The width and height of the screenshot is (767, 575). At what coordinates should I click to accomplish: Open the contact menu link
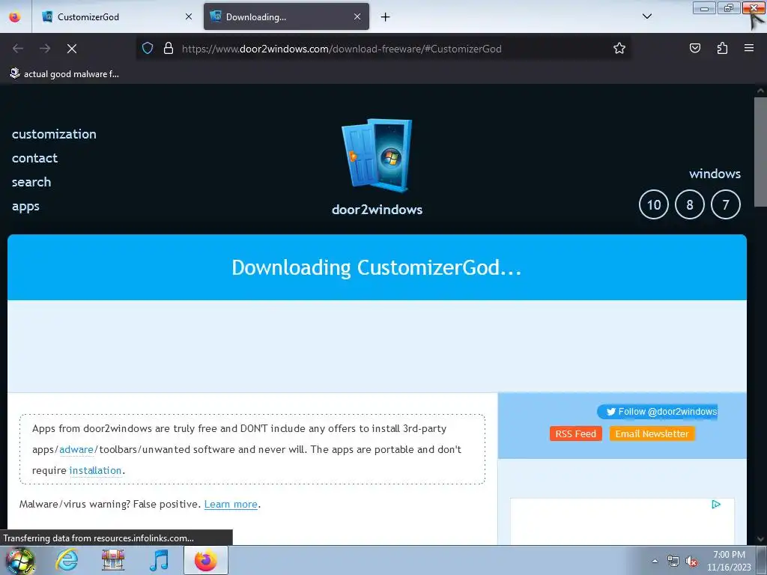34,158
